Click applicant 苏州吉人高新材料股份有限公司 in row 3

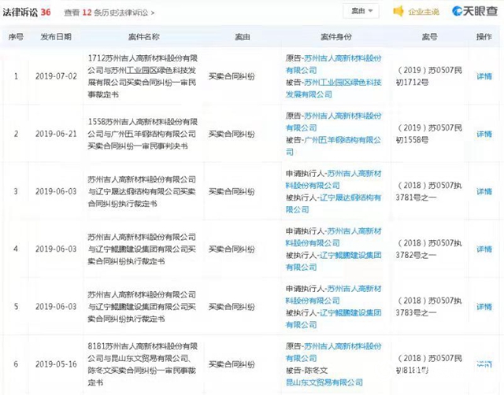point(334,179)
